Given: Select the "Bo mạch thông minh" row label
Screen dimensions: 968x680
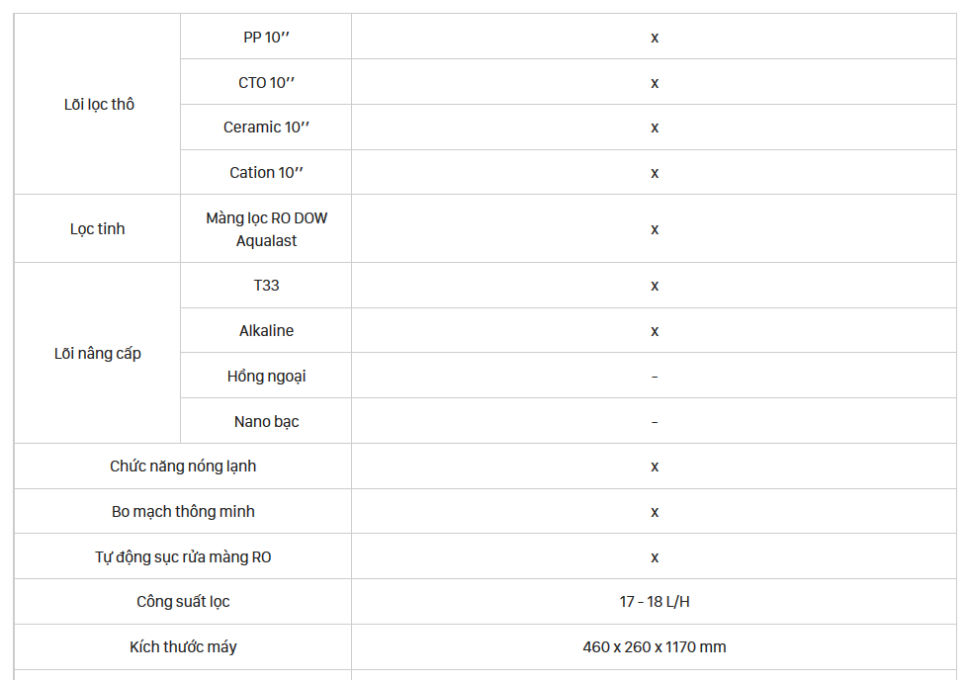Looking at the screenshot, I should pos(183,512).
